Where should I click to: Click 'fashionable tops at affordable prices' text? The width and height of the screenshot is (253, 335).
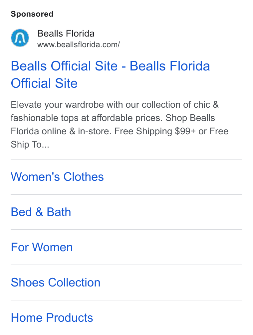(x=86, y=118)
